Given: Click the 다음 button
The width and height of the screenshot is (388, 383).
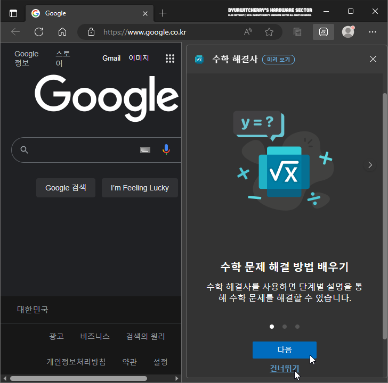Looking at the screenshot, I should click(x=284, y=349).
